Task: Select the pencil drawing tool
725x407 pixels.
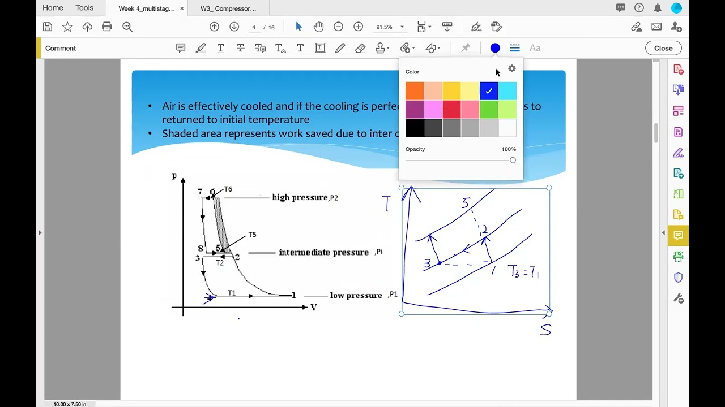Action: click(x=340, y=48)
